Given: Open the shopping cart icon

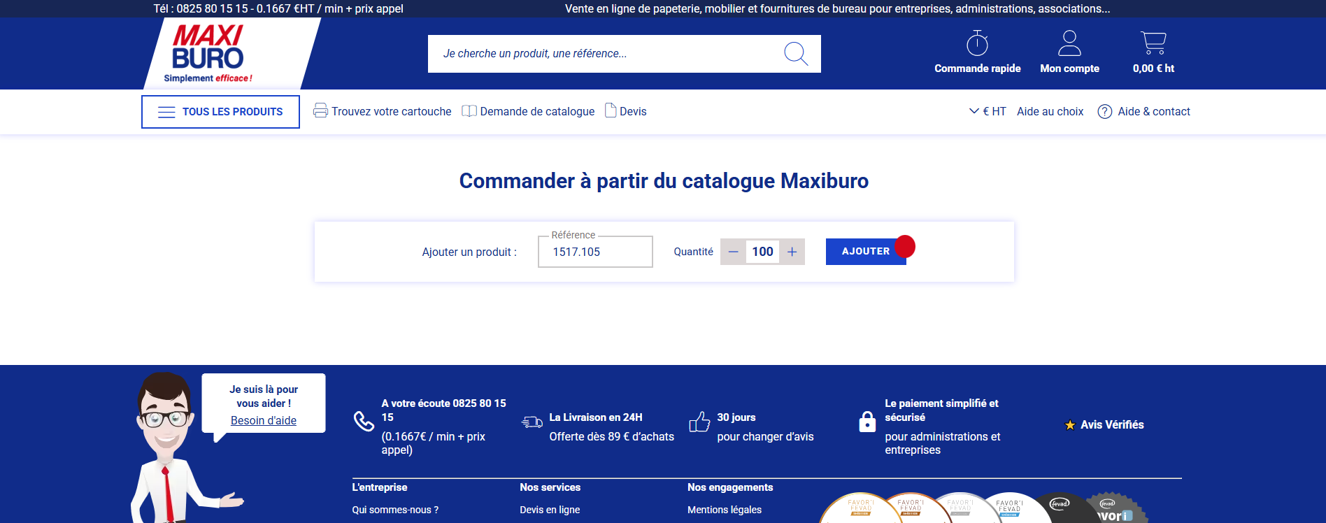Looking at the screenshot, I should [x=1153, y=43].
